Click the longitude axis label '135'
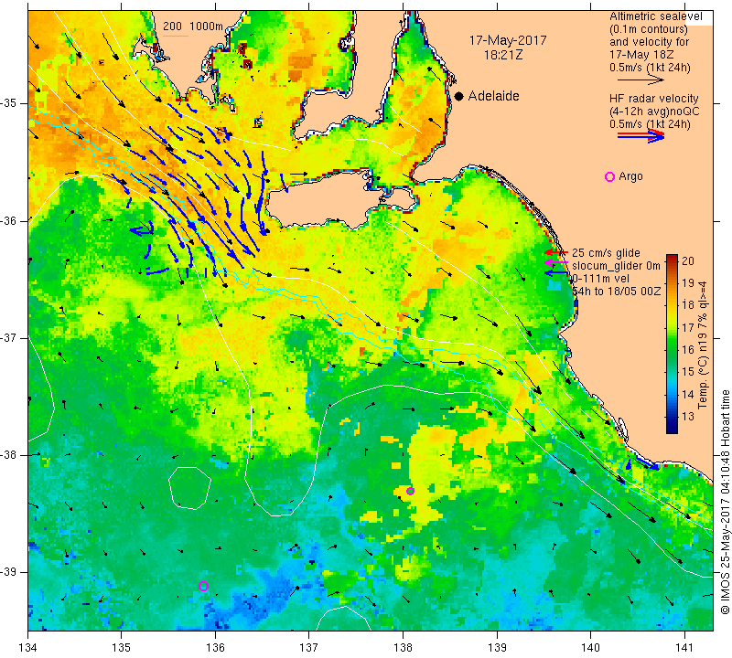This screenshot has width=732, height=658. [x=122, y=647]
